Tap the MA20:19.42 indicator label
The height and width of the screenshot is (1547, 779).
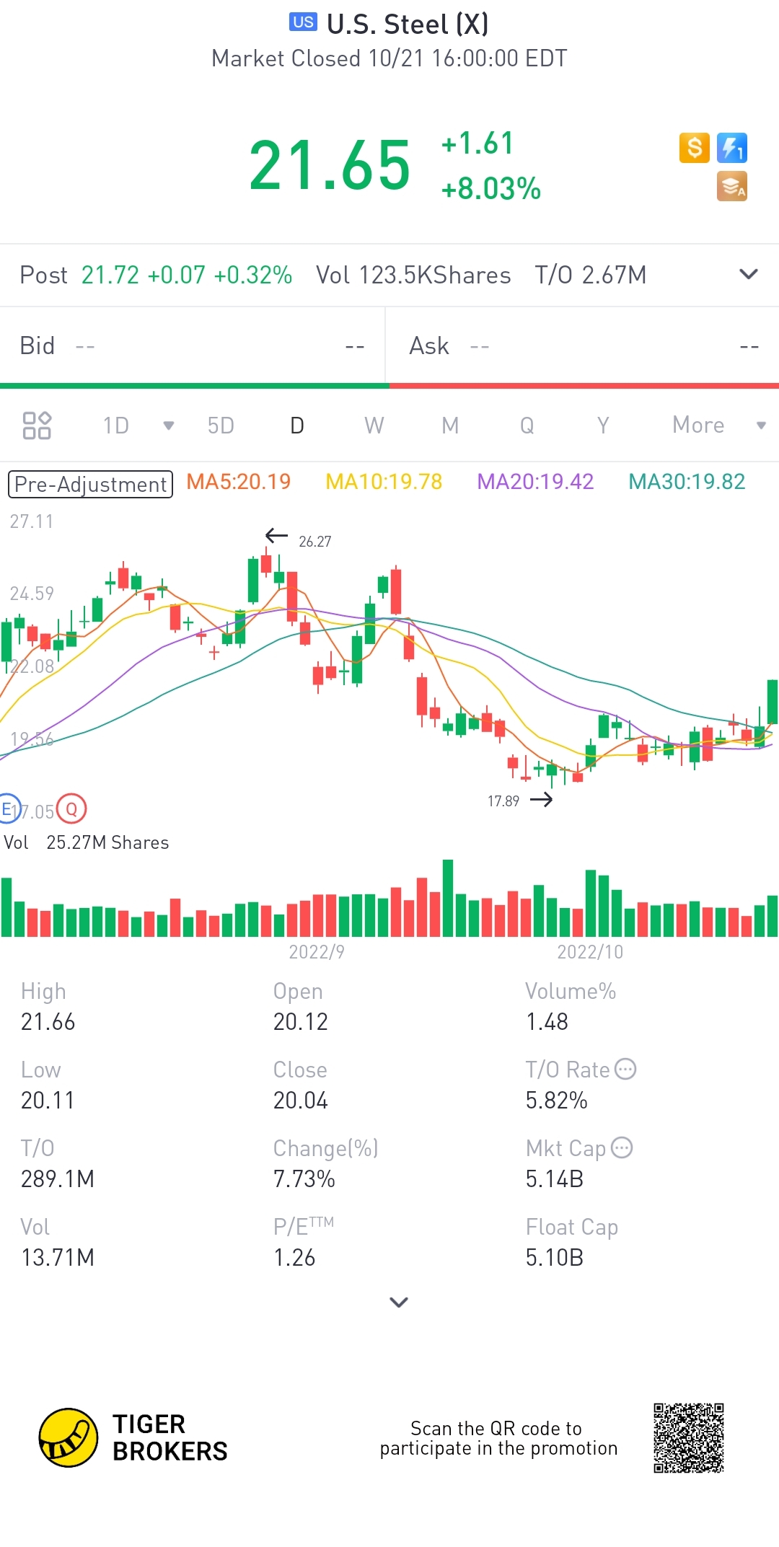(x=535, y=482)
